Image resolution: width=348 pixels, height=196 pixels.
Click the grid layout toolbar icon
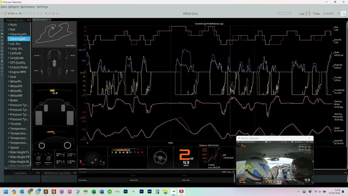[x=20, y=13]
